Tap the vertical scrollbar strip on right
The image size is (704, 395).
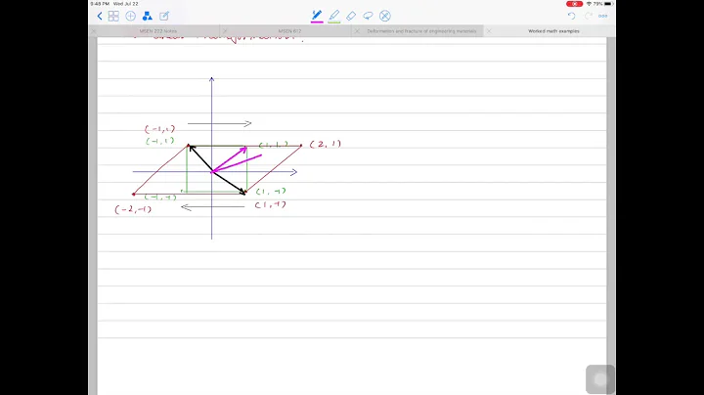click(x=610, y=215)
